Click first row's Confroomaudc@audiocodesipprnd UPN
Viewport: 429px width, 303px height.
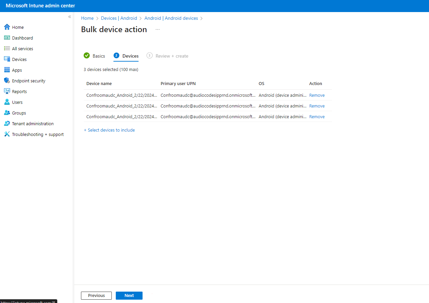pyautogui.click(x=208, y=95)
